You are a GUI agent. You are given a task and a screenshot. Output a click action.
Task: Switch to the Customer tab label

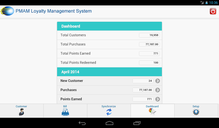pos(21,106)
